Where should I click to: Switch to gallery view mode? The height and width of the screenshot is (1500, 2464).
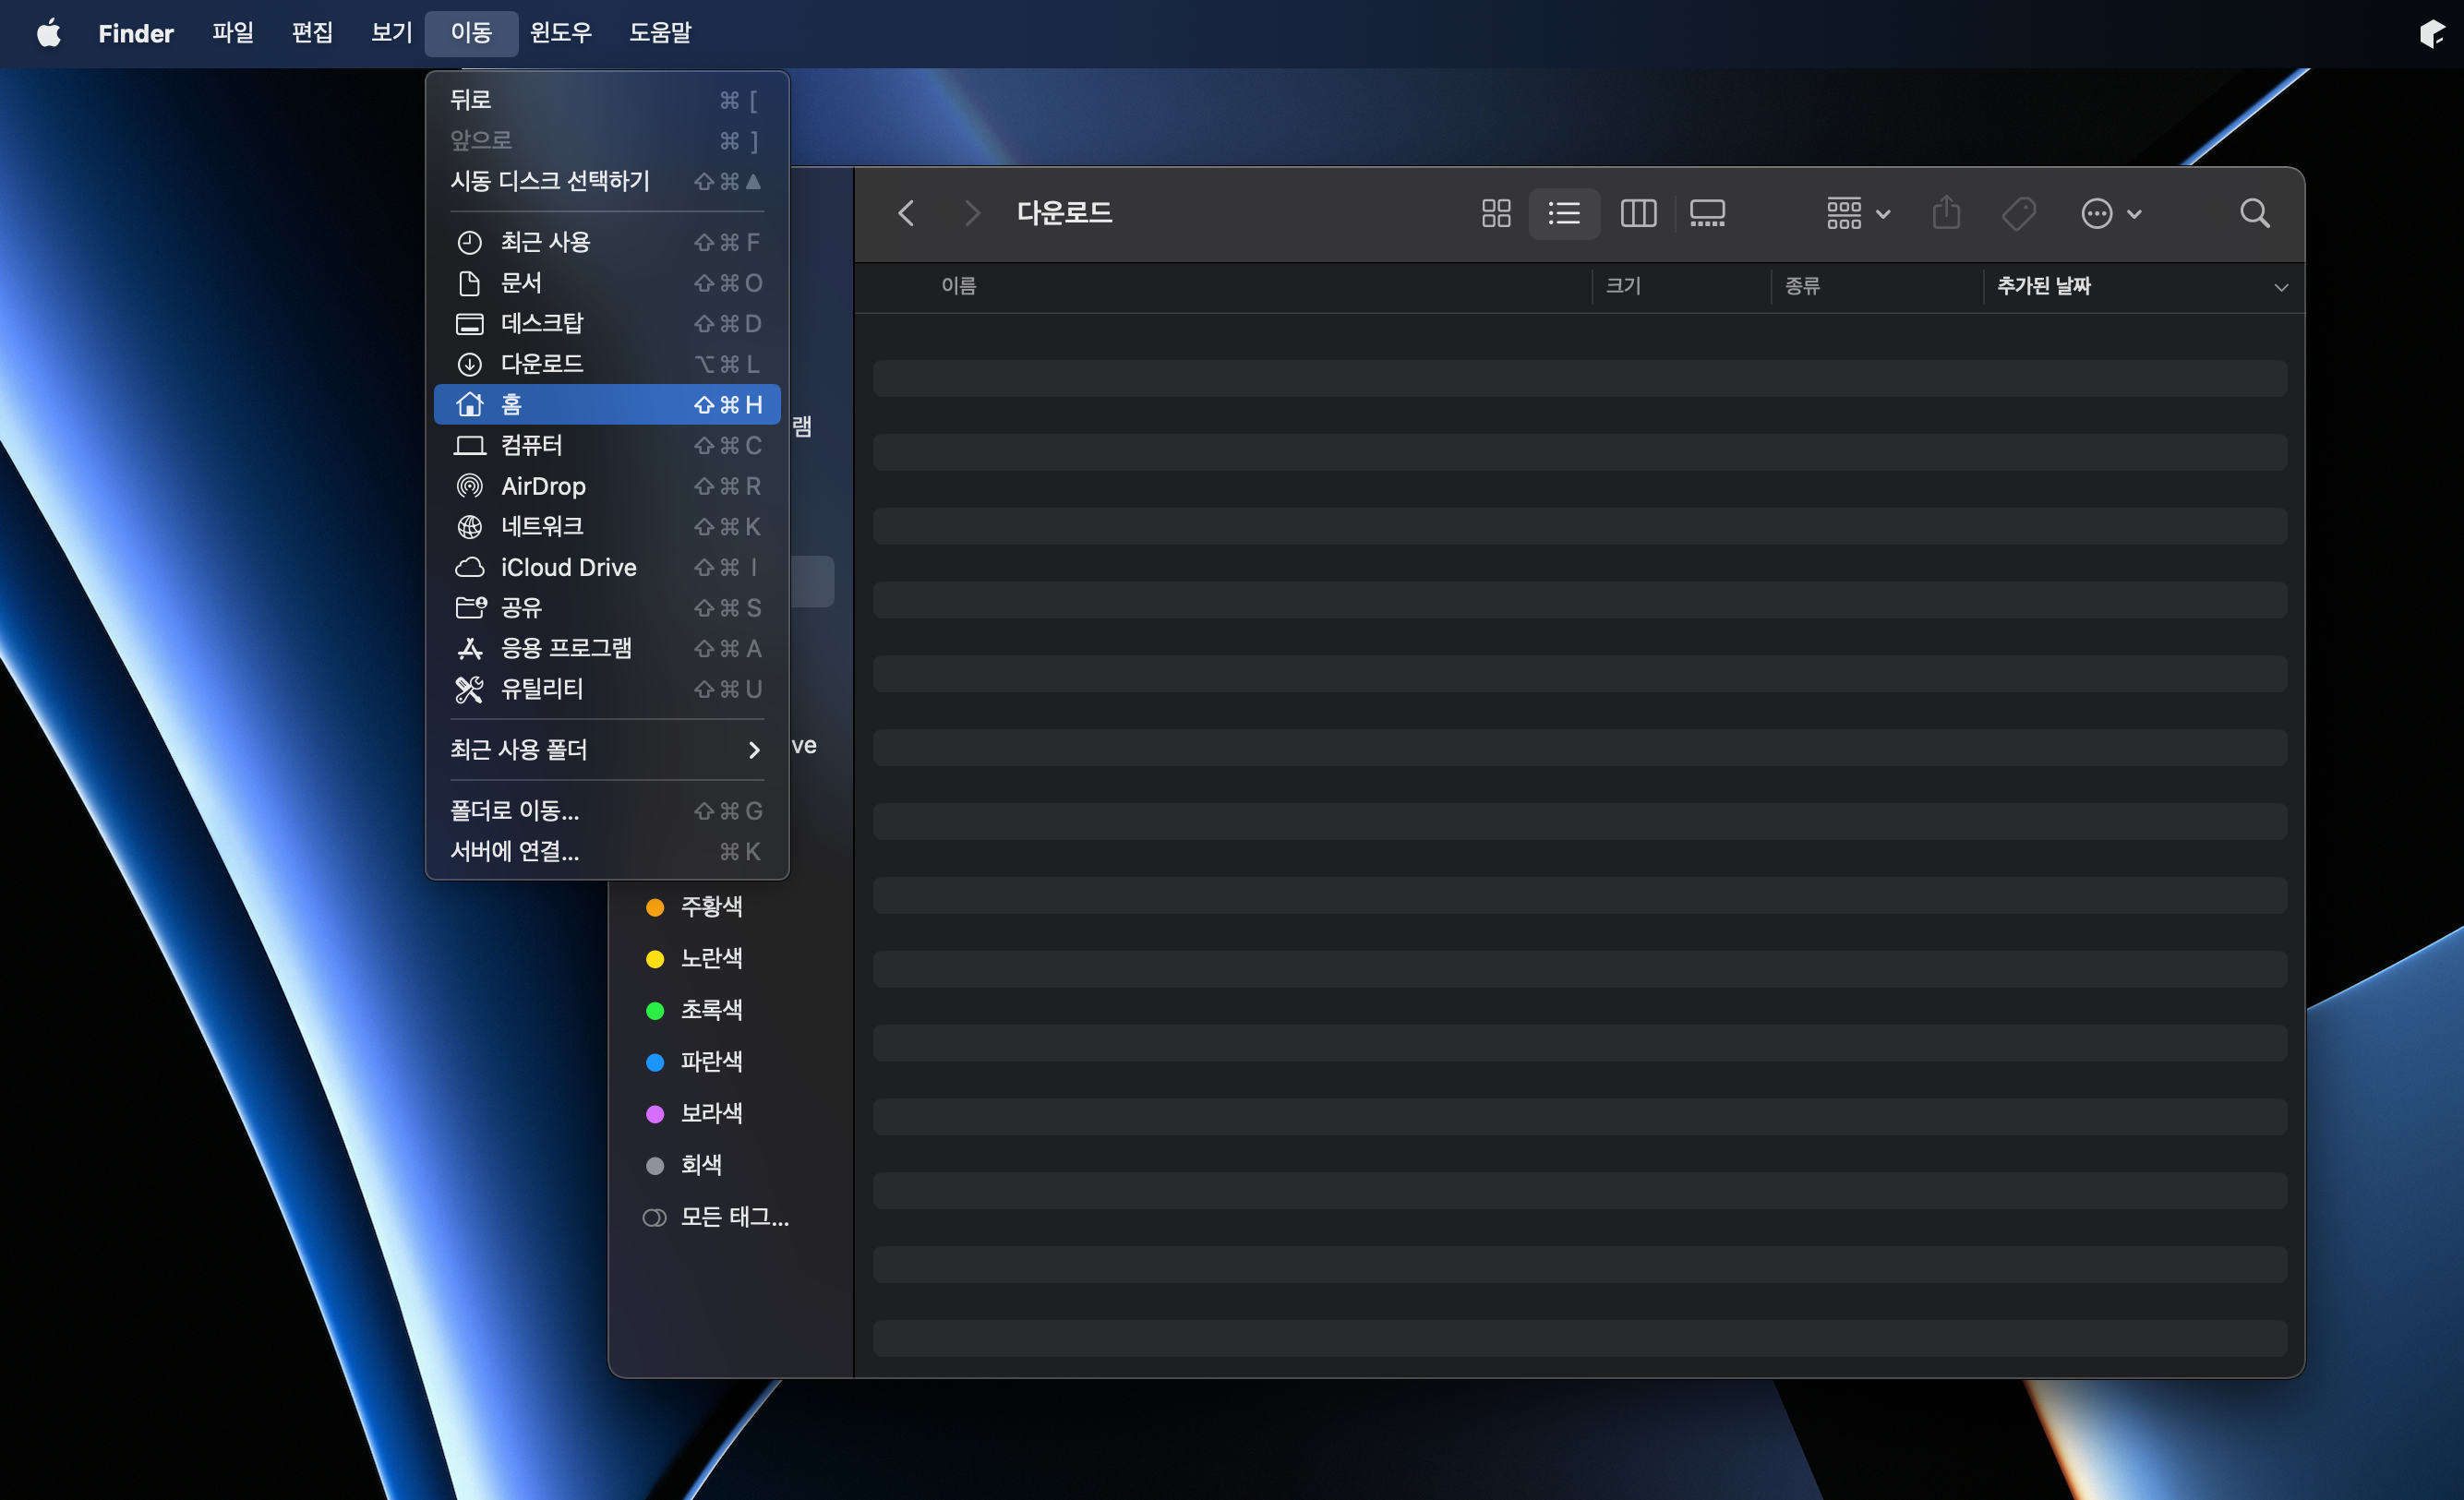click(x=1707, y=213)
